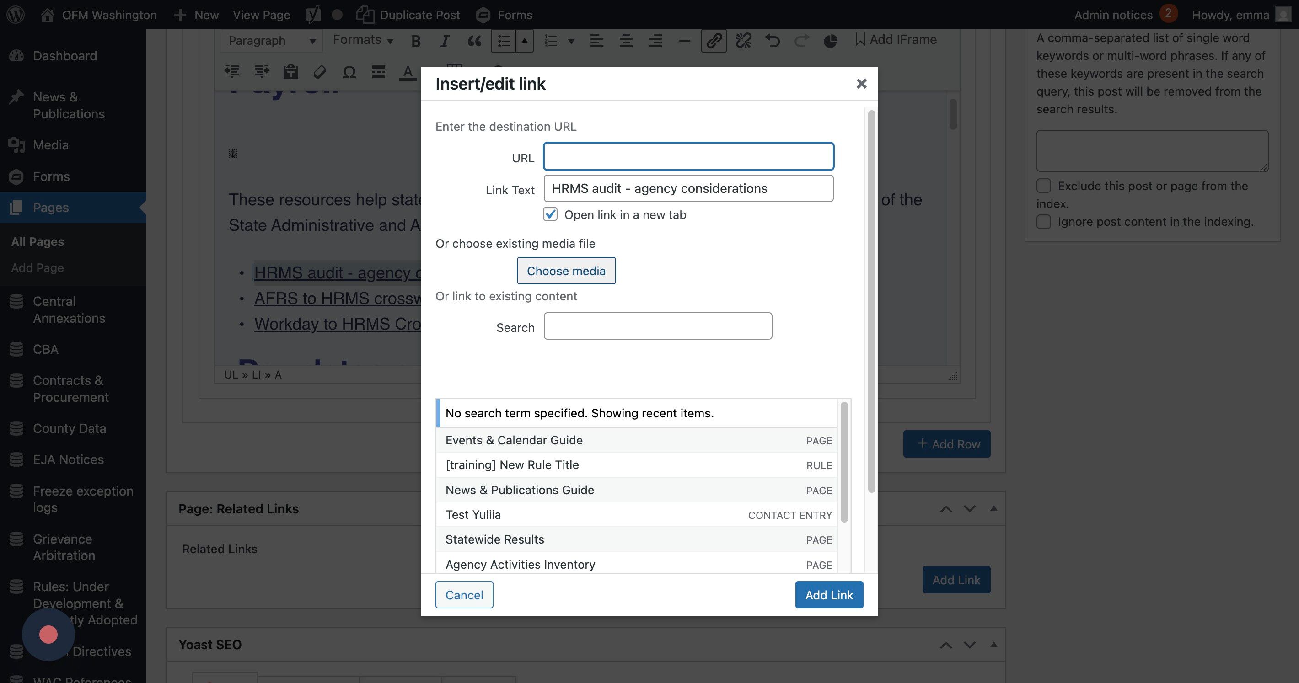
Task: Uncheck Open link in a new tab
Action: [550, 214]
